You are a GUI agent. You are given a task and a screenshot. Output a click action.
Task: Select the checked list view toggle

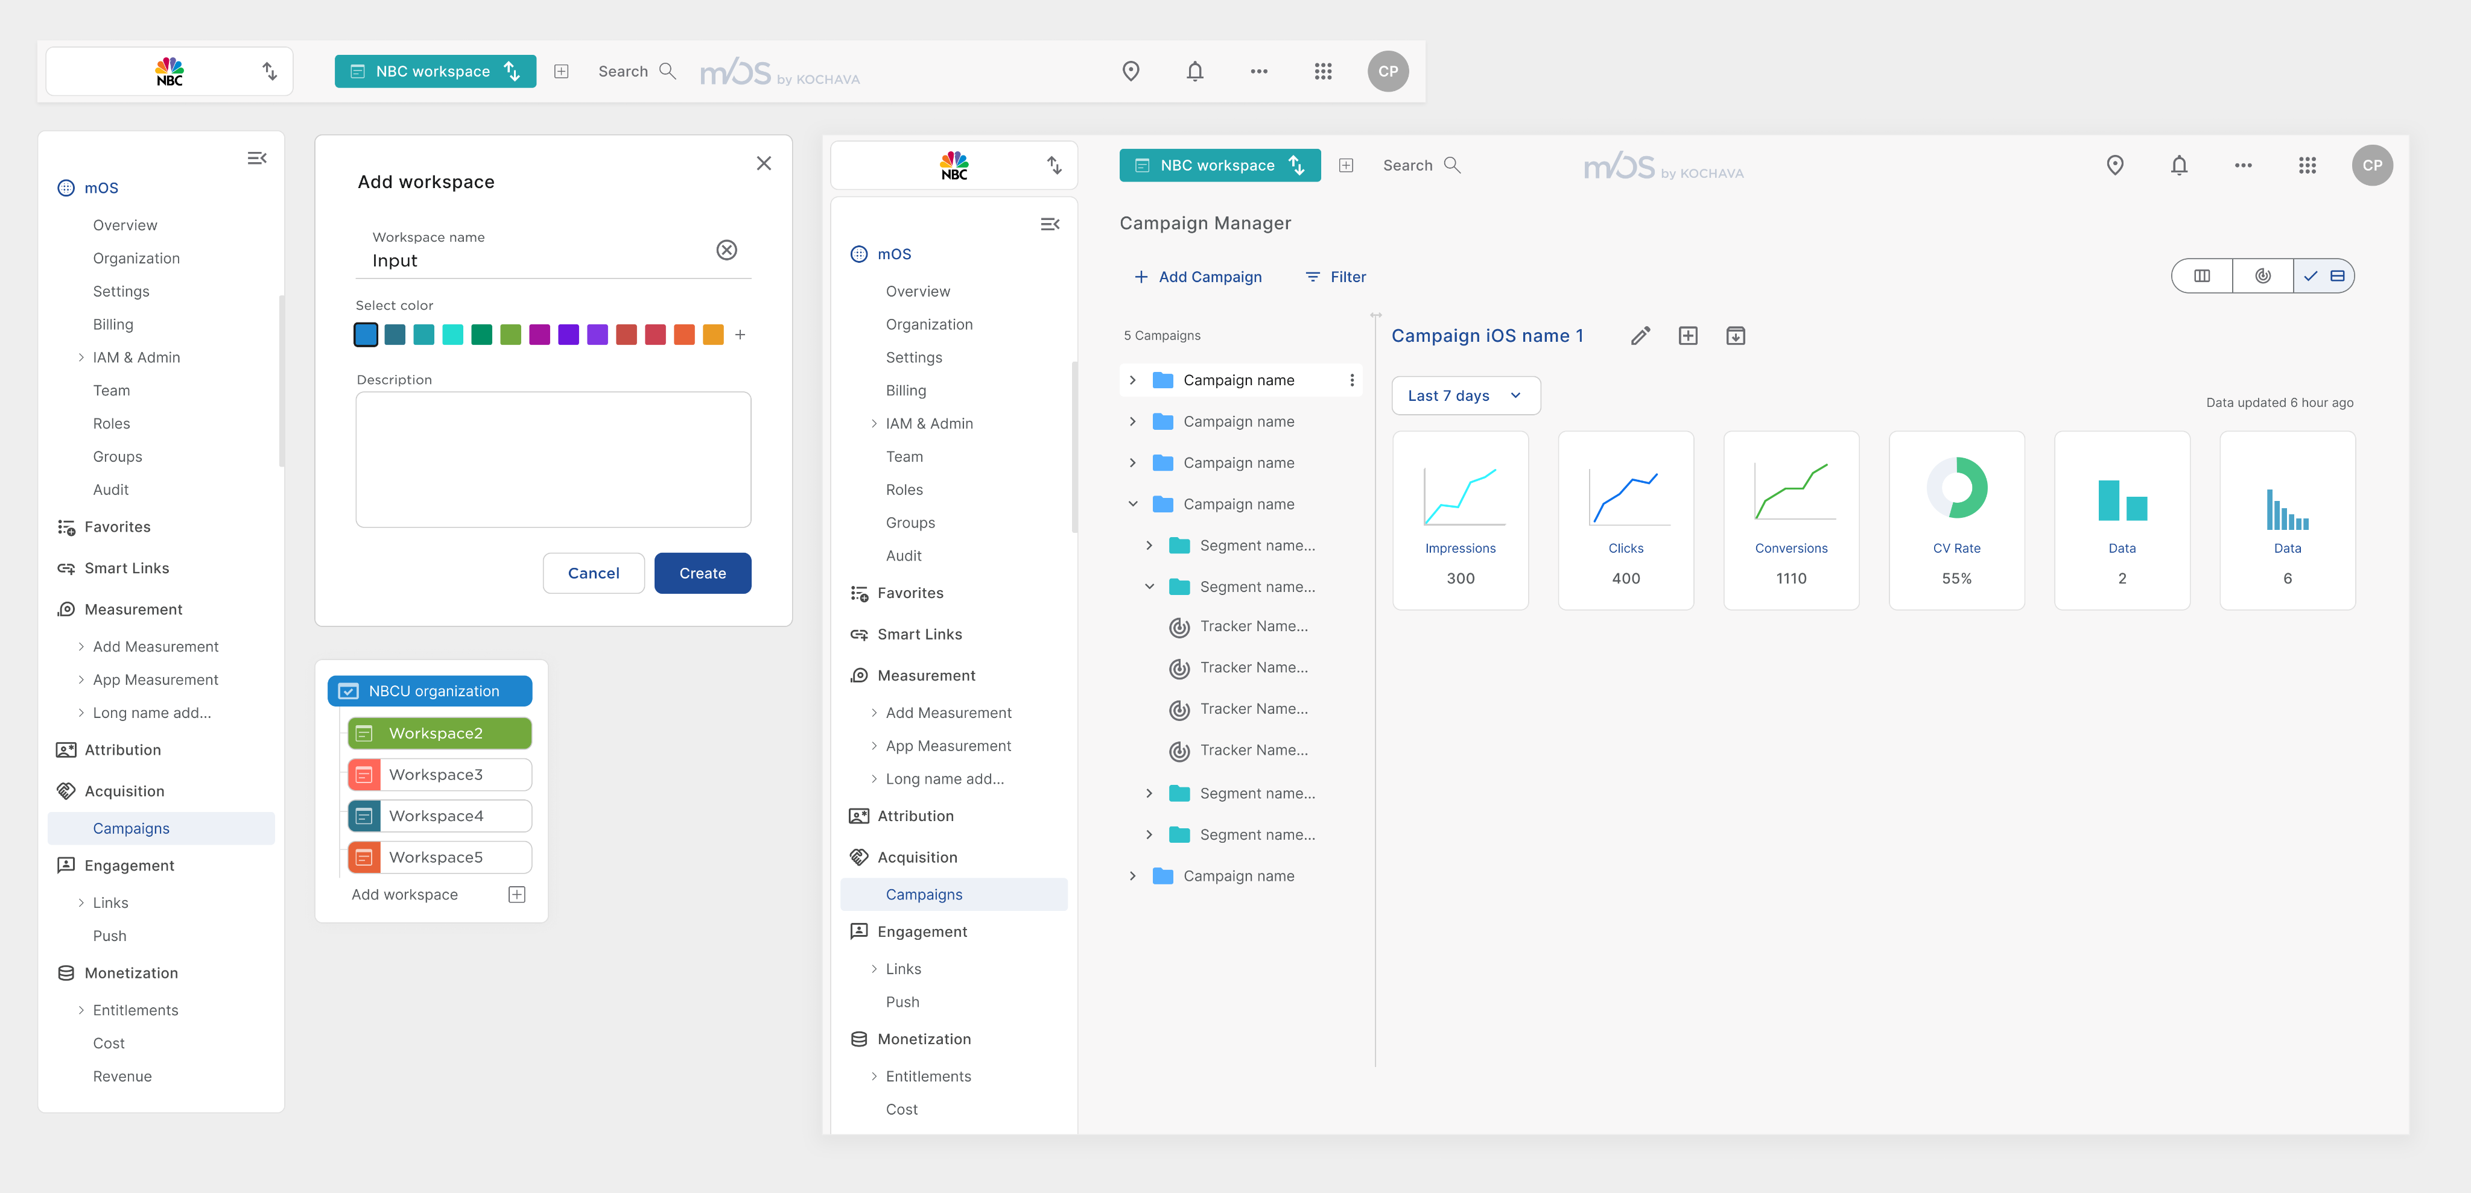(x=2323, y=276)
